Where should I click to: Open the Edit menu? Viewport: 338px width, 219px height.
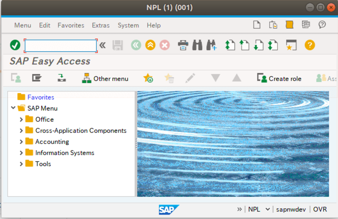44,25
